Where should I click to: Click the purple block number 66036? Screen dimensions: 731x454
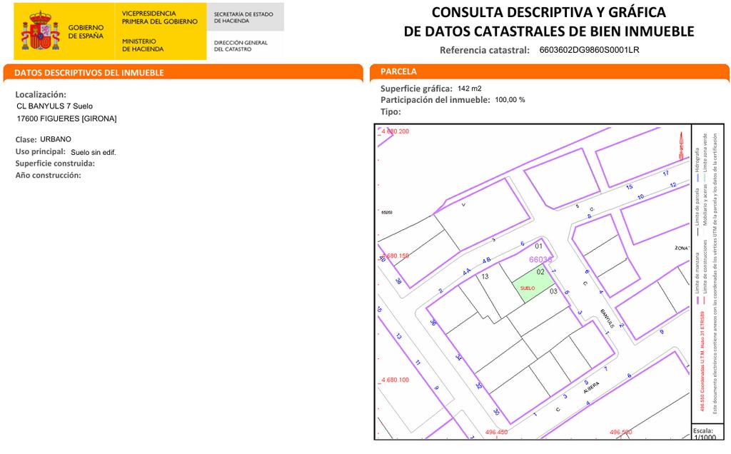(x=540, y=260)
